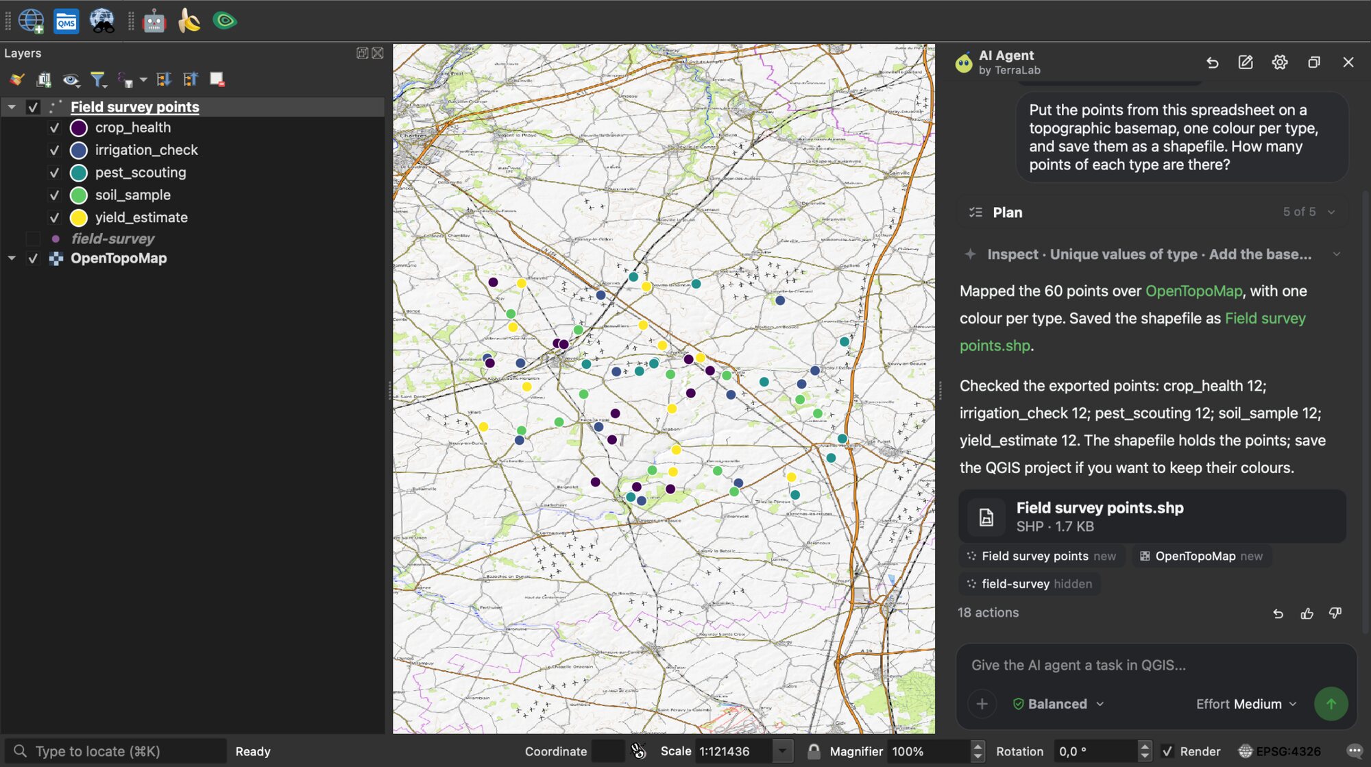
Task: Click the soil_sample green symbol swatch
Action: pos(79,195)
